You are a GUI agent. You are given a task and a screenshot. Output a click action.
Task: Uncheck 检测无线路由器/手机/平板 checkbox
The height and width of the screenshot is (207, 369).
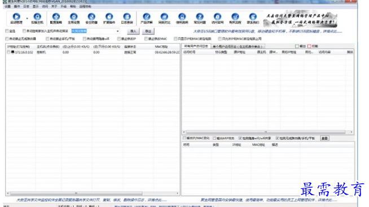pos(277,138)
